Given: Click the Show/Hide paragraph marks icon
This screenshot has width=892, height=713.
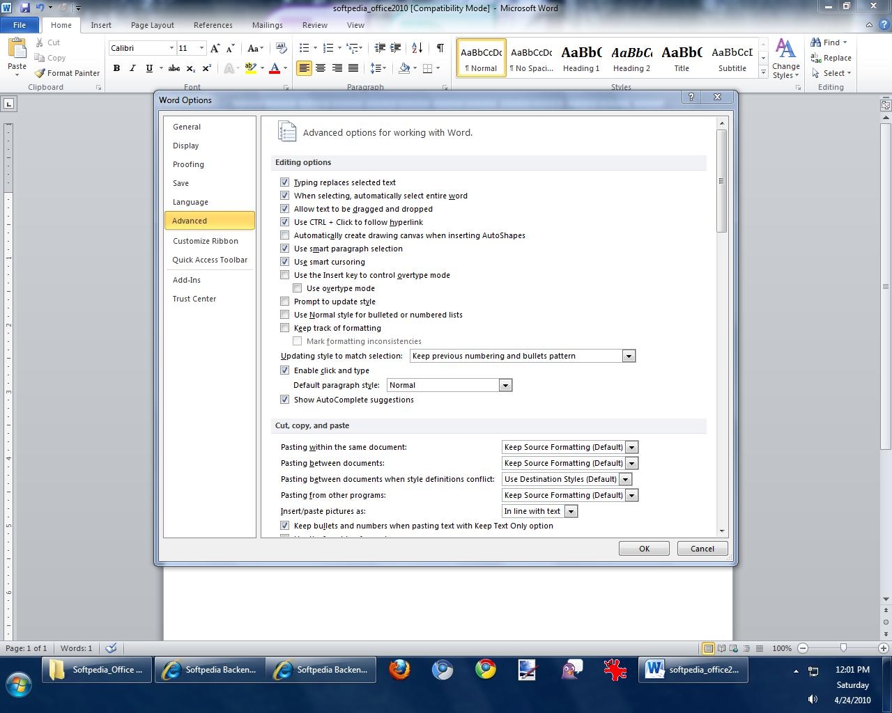Looking at the screenshot, I should (x=440, y=48).
